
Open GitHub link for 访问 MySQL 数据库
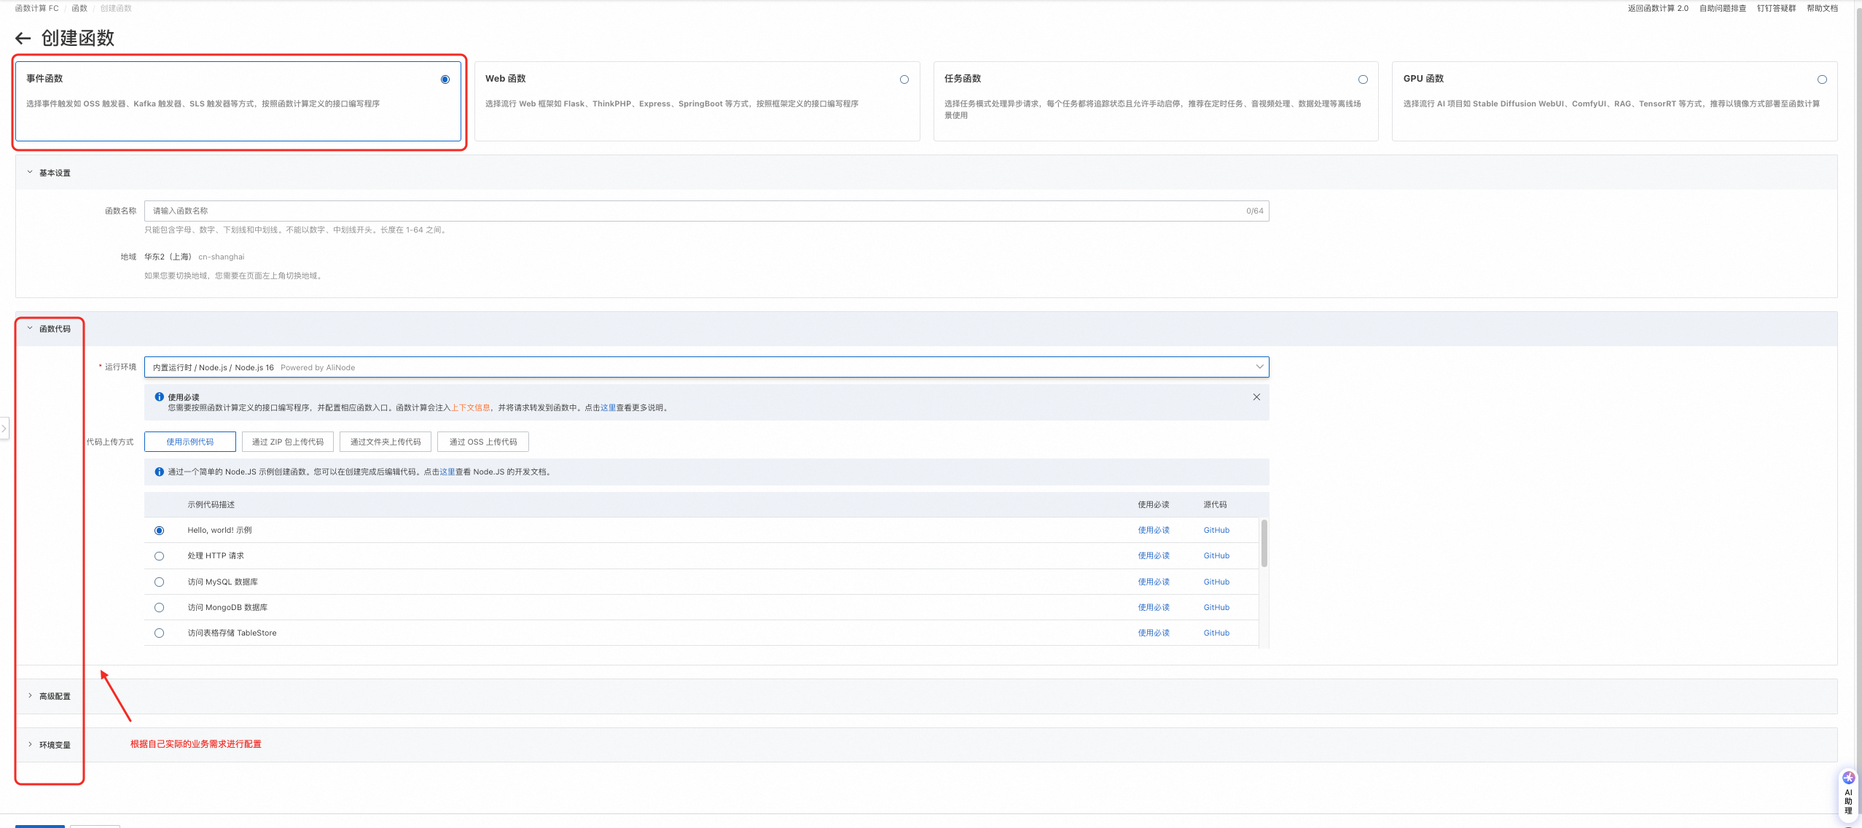tap(1216, 582)
